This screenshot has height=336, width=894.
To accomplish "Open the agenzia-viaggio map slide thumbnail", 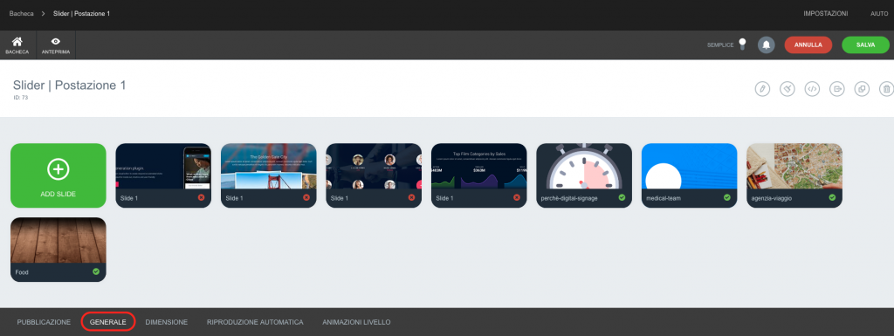I will tap(794, 166).
